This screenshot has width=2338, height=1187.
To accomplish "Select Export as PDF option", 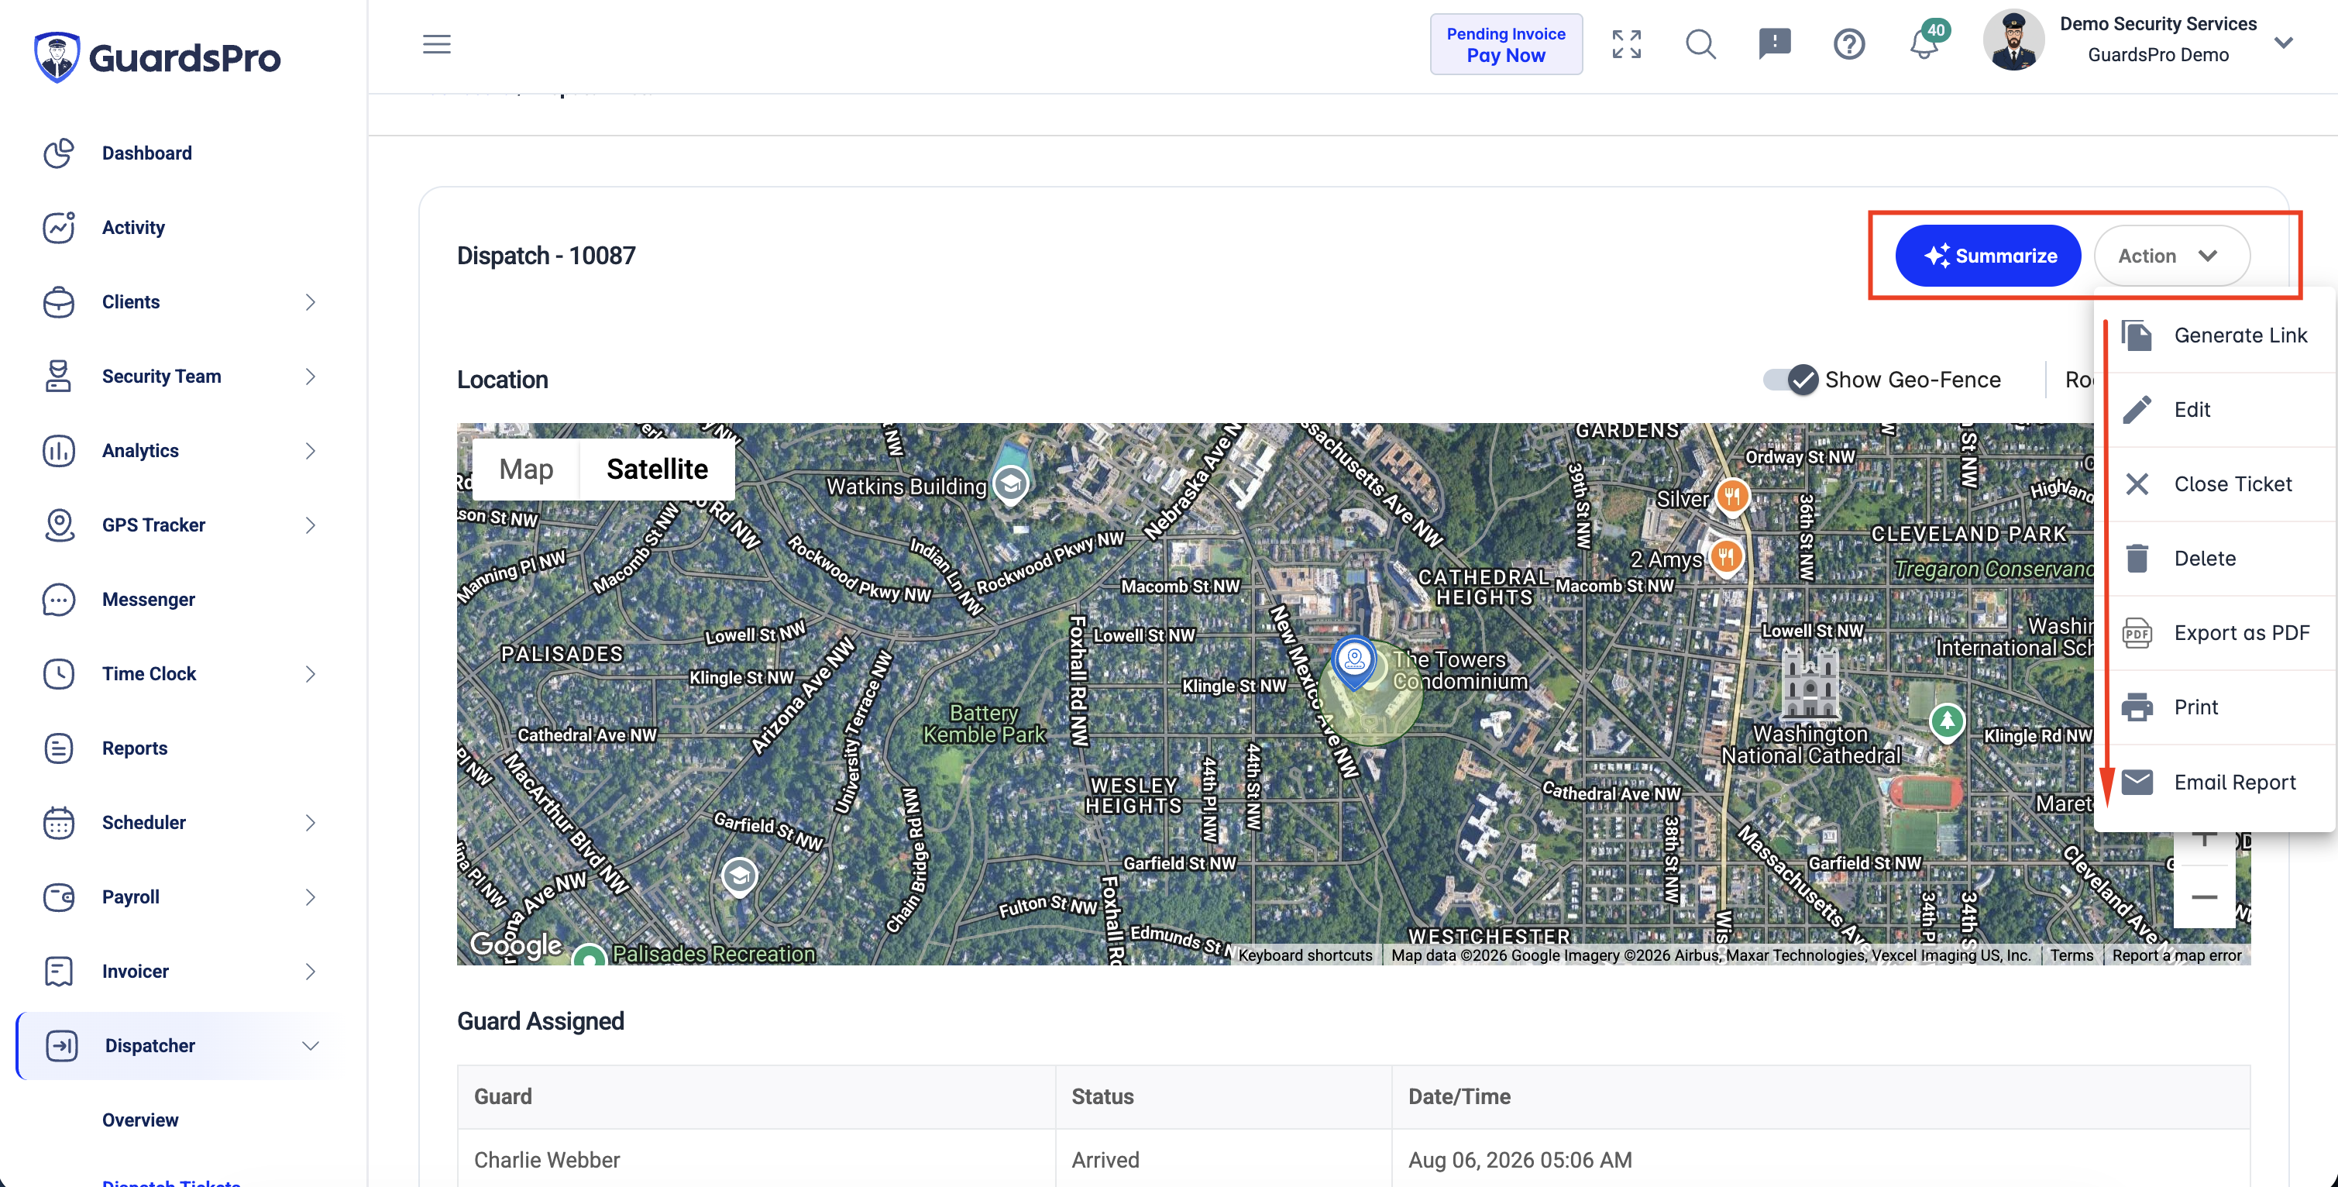I will click(x=2215, y=632).
